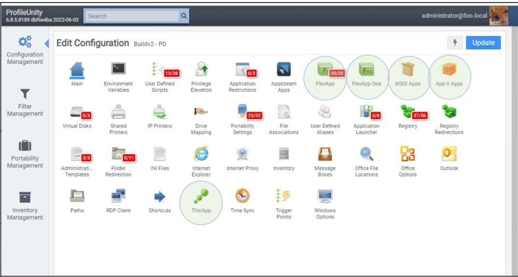Screen dimensions: 518x277
Task: Open Environment Variables module
Action: pyautogui.click(x=118, y=77)
